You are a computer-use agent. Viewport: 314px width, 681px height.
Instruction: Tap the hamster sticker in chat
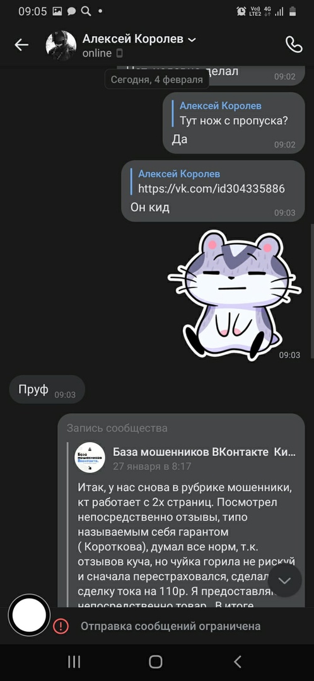235,294
